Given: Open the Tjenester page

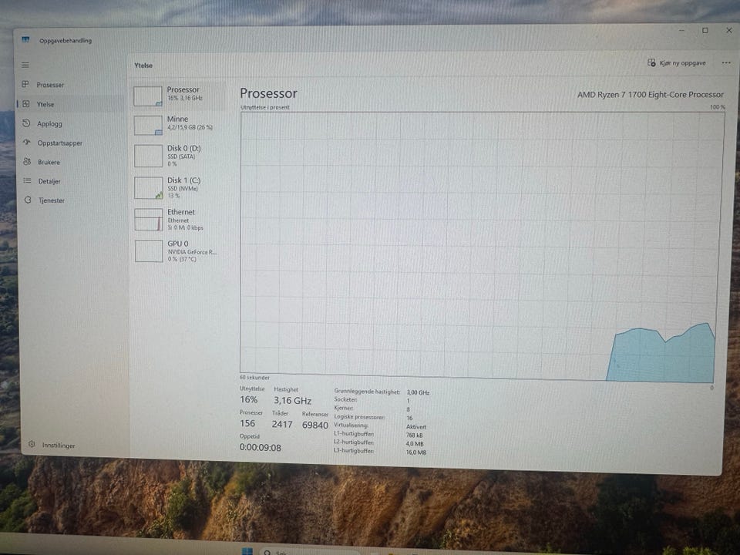Looking at the screenshot, I should (71, 200).
